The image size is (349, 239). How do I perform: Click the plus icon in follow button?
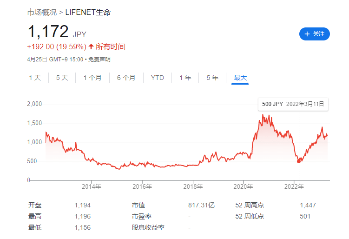307,34
